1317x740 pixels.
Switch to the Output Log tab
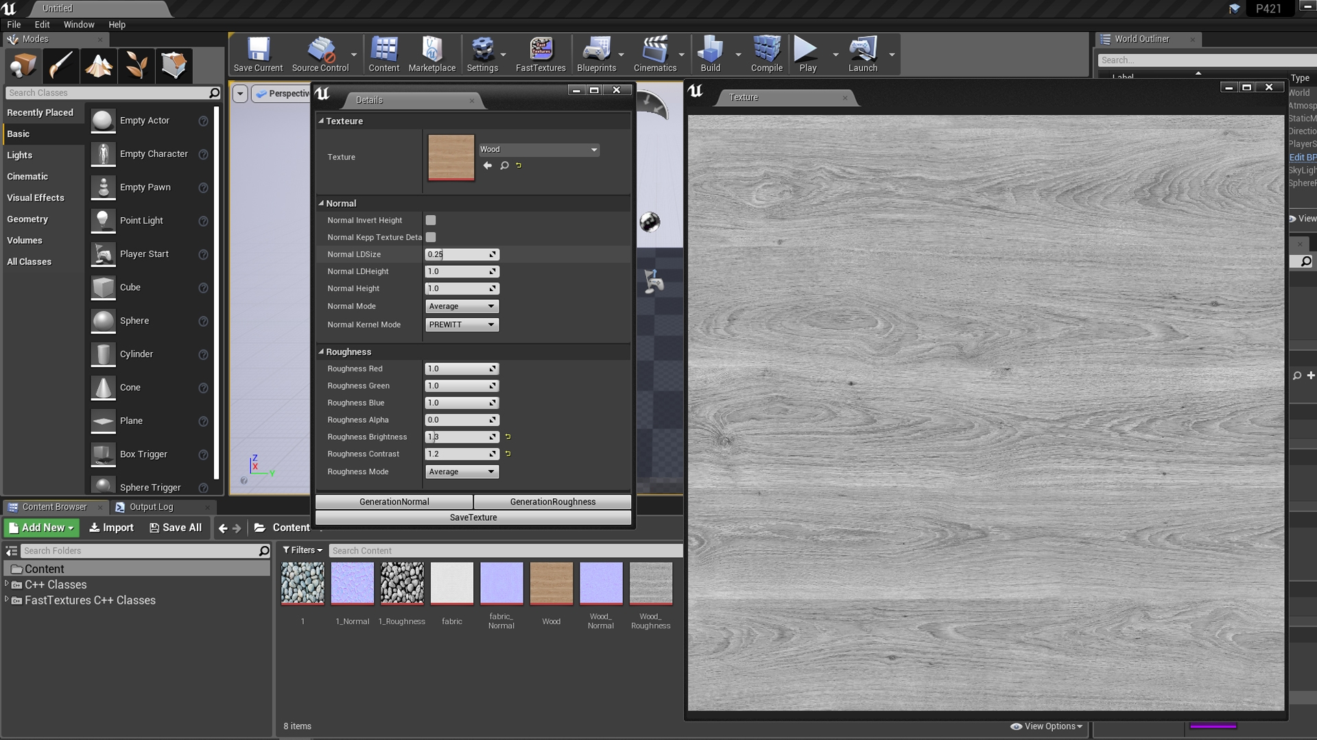(x=152, y=507)
